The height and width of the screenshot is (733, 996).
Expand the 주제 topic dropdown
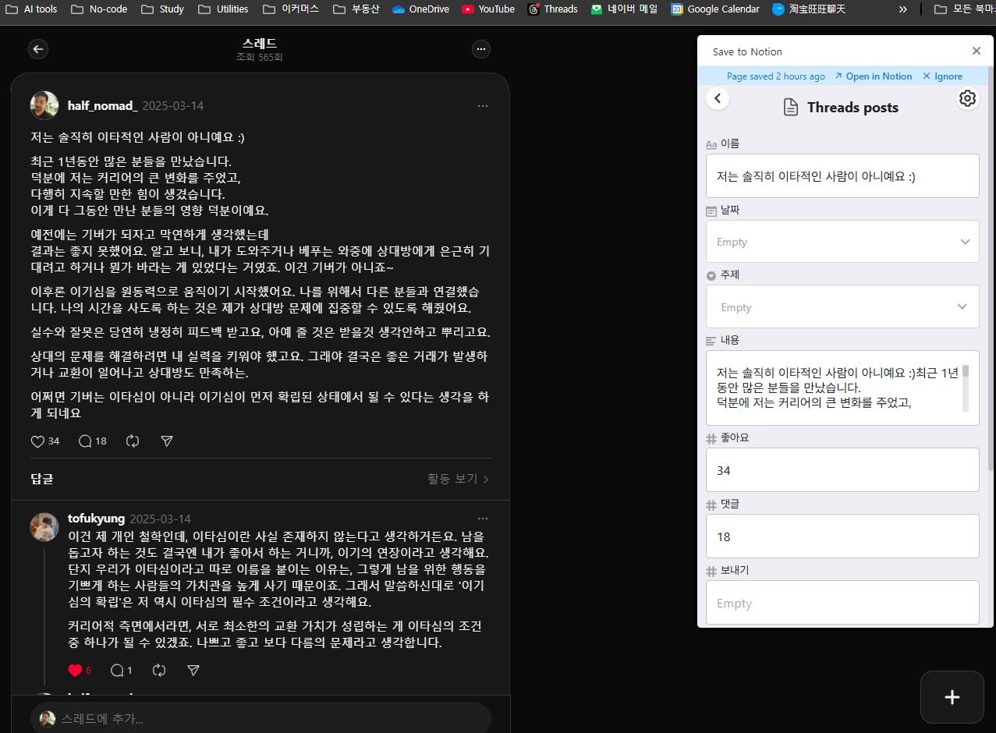[x=842, y=306]
